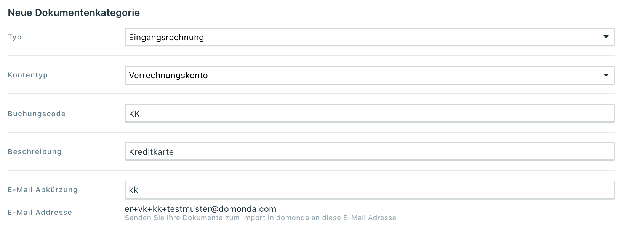Click the "E-Mail Addresse" label
The height and width of the screenshot is (227, 624).
[x=40, y=213]
